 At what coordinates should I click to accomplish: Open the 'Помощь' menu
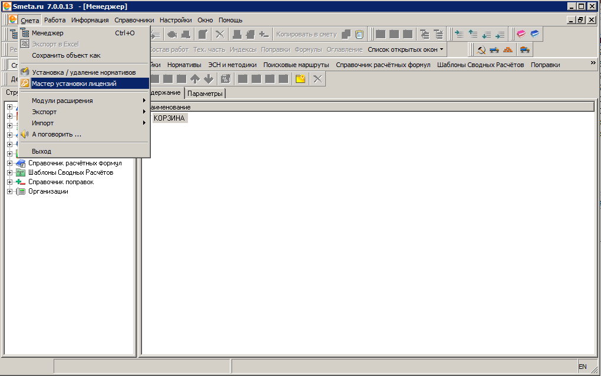[230, 20]
